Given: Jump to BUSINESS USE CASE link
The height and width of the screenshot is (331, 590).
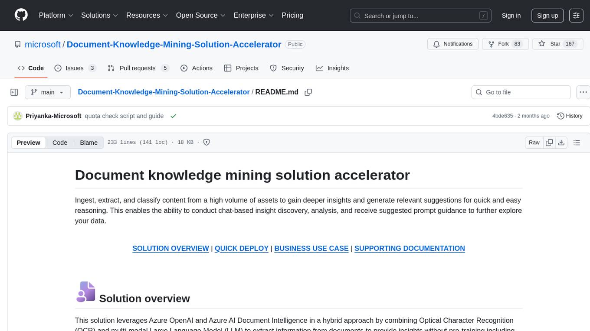Looking at the screenshot, I should [311, 248].
